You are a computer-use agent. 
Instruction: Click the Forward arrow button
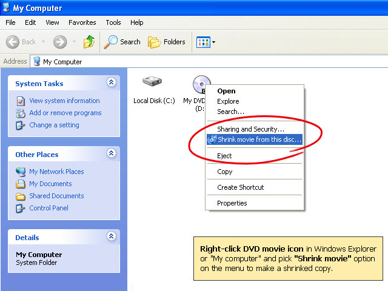pyautogui.click(x=60, y=42)
